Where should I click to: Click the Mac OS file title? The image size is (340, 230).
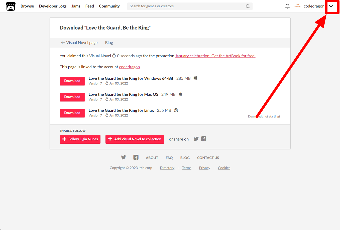coord(124,94)
